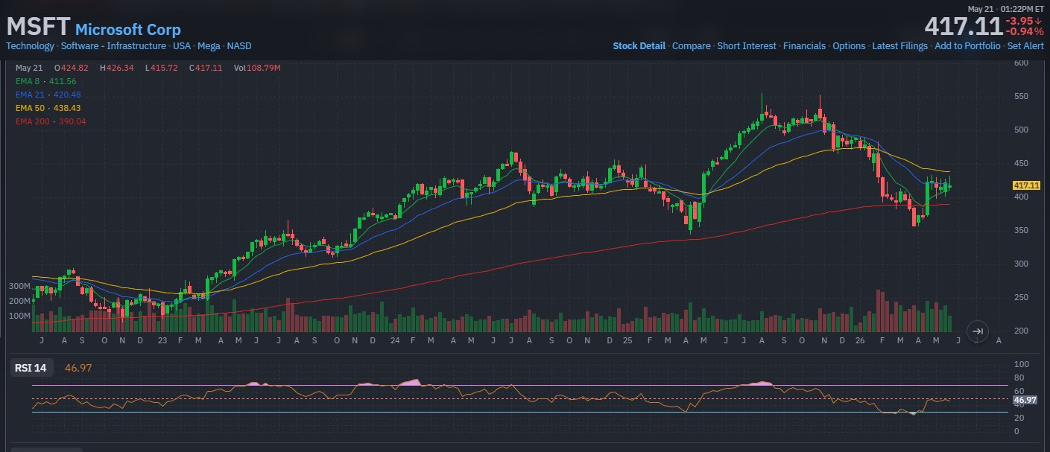This screenshot has width=1050, height=452.
Task: Click the Microsoft Corp company name
Action: pos(128,30)
